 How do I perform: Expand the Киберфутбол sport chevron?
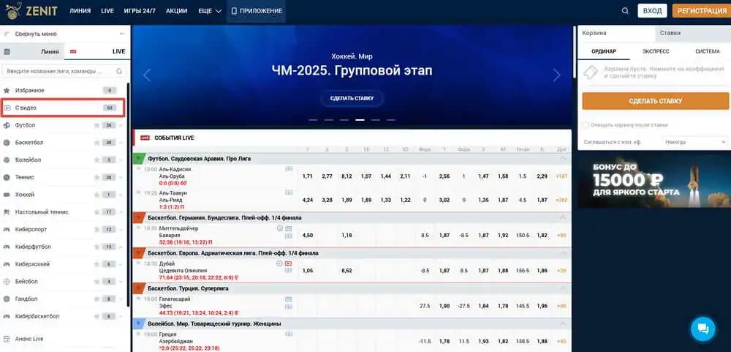click(x=121, y=247)
